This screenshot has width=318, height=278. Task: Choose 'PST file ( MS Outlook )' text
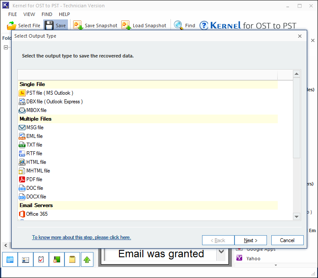pos(50,93)
